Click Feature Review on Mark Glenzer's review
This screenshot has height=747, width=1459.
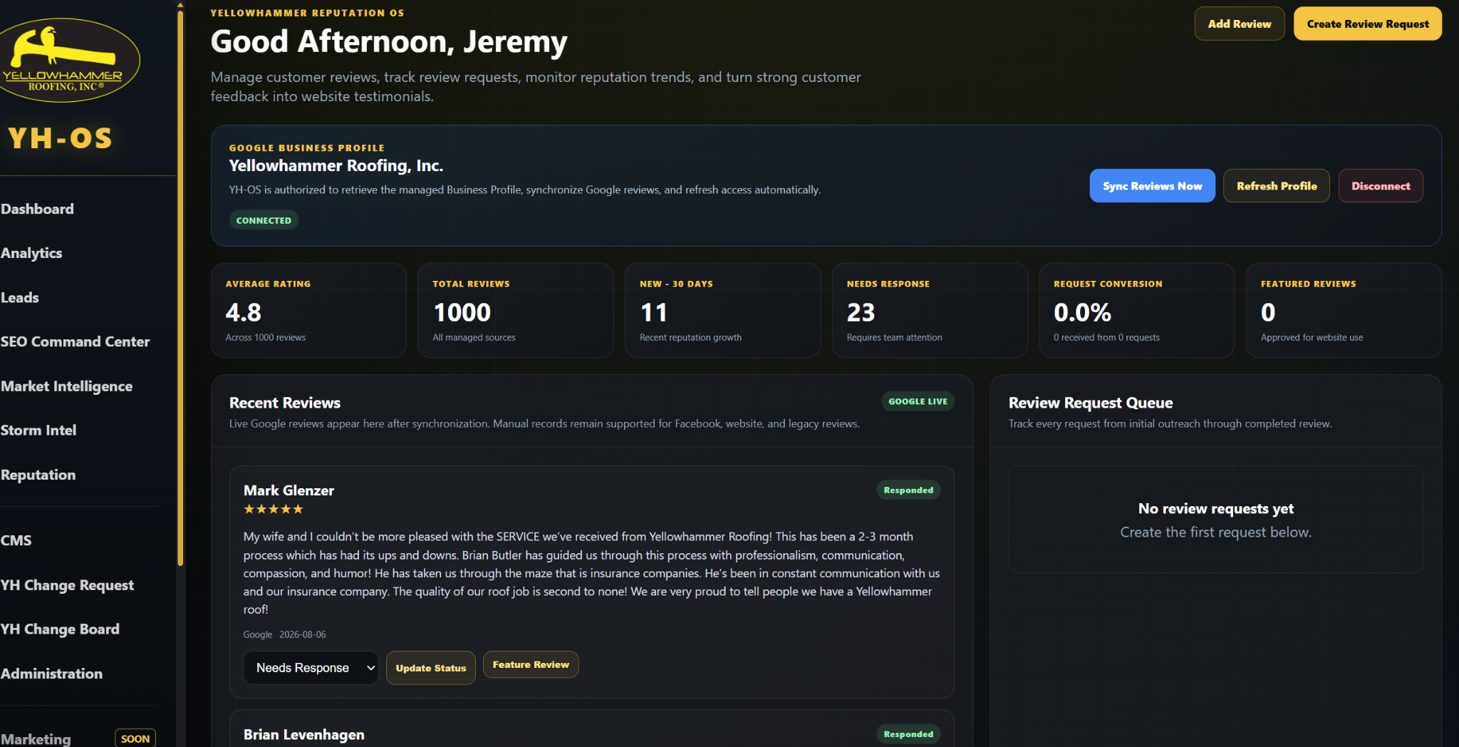tap(531, 664)
